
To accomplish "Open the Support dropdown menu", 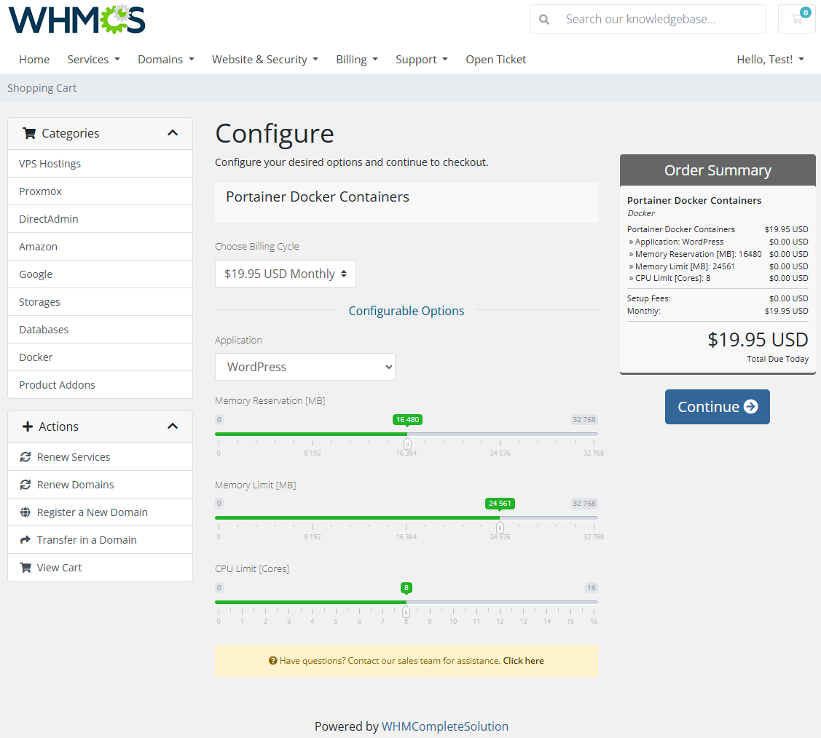I will [x=422, y=60].
